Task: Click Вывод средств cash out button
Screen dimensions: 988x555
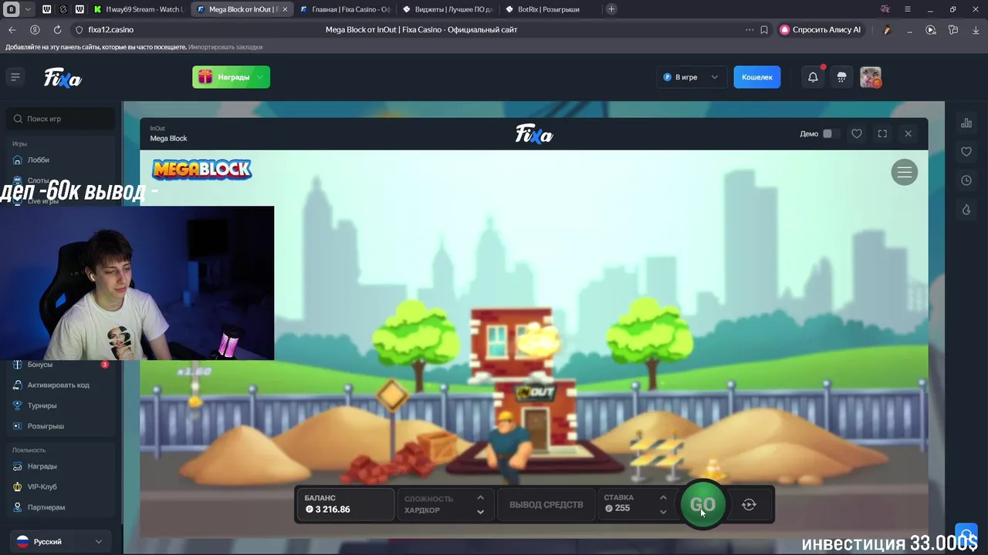Action: (x=546, y=504)
